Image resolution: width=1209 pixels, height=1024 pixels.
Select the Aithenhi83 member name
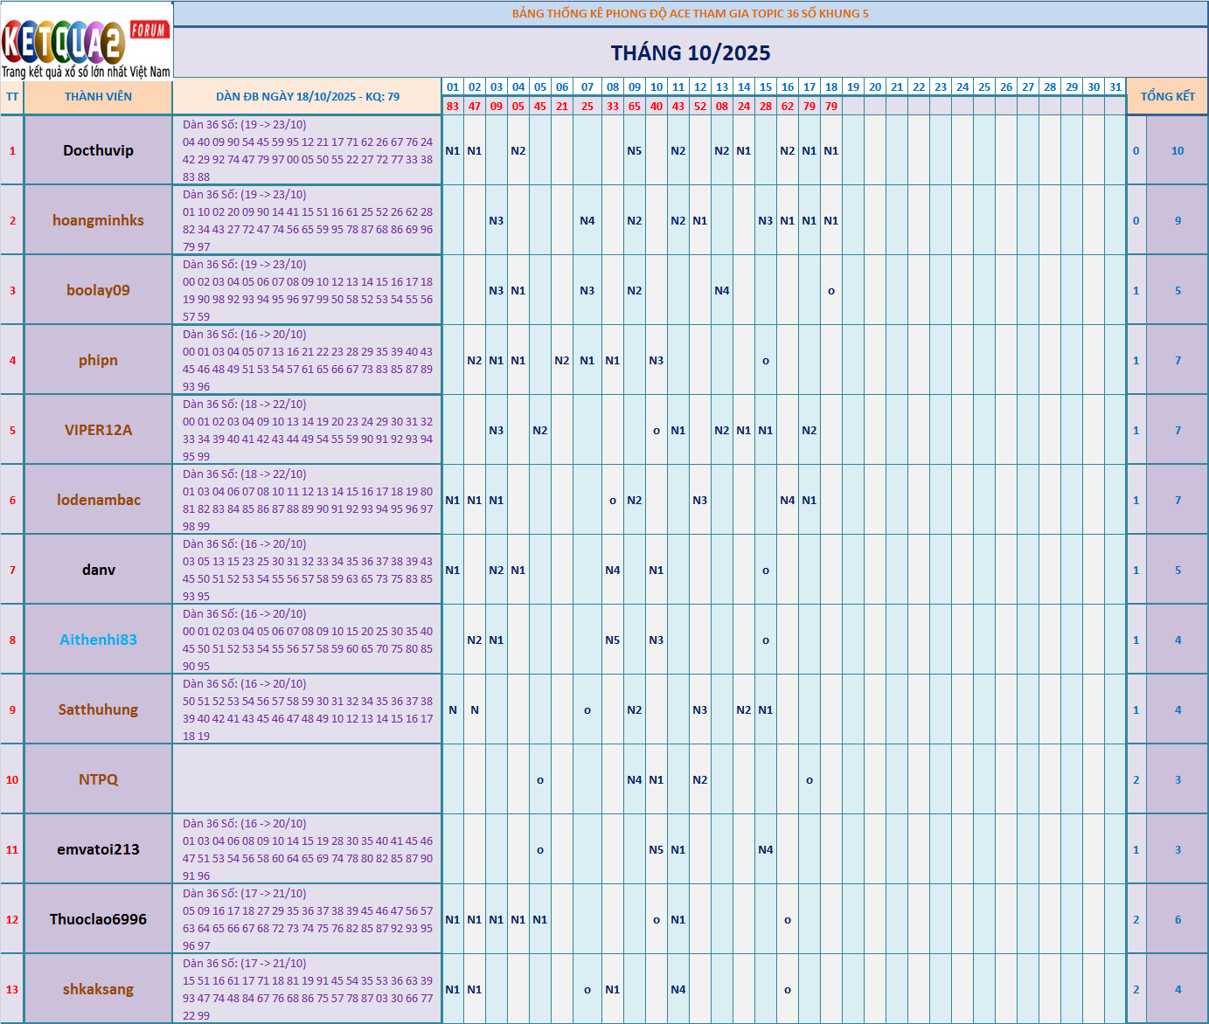(x=98, y=640)
